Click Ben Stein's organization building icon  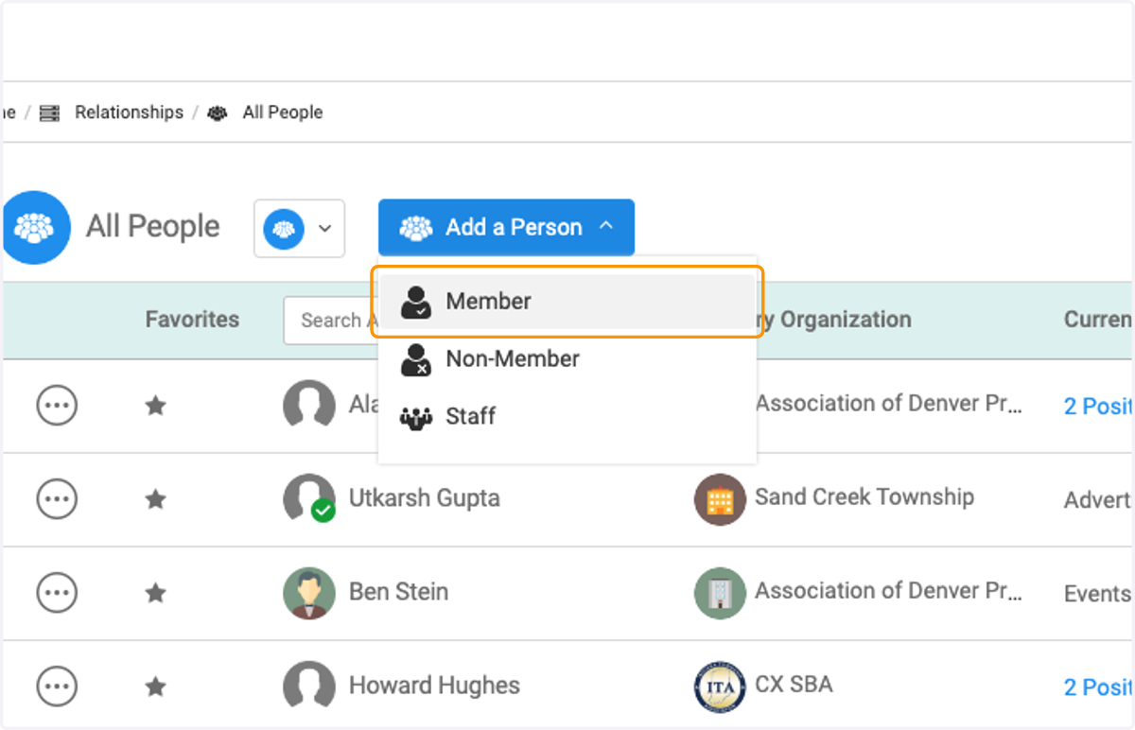click(720, 593)
